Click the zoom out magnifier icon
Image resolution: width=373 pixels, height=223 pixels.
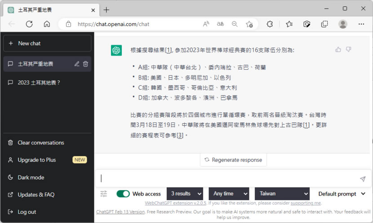(235, 24)
